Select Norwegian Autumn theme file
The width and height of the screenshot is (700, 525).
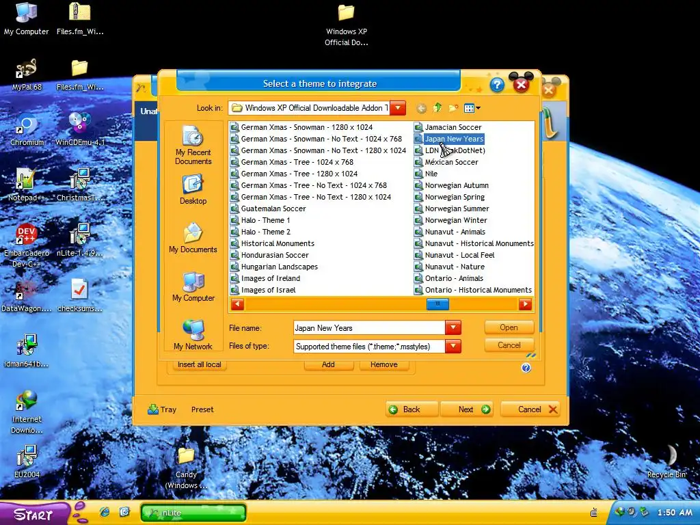(x=451, y=185)
